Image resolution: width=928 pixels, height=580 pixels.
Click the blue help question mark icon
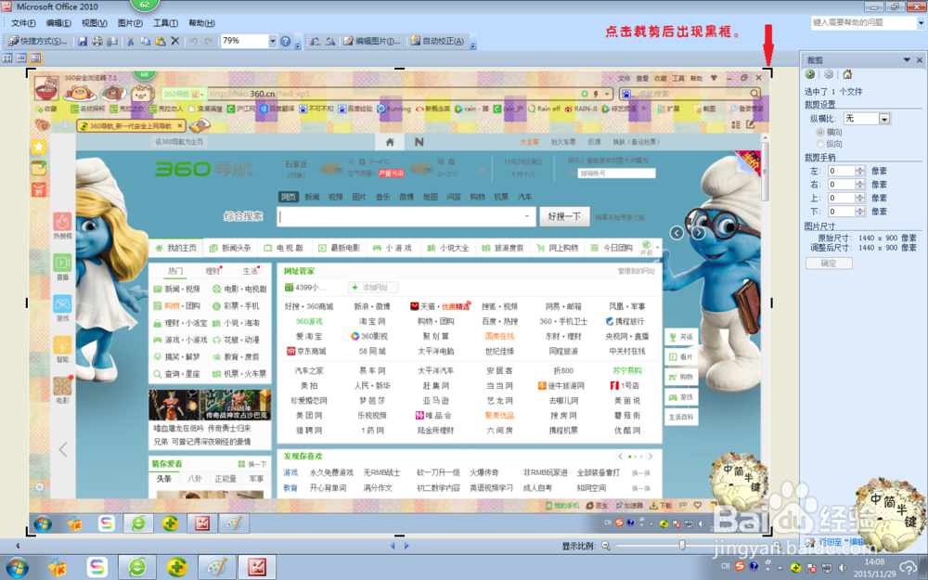286,41
